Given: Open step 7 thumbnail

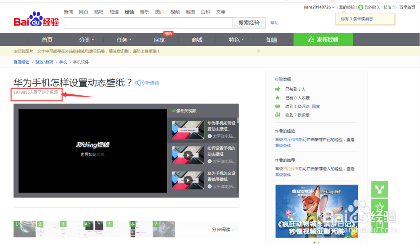Looking at the screenshot, I should [164, 229].
